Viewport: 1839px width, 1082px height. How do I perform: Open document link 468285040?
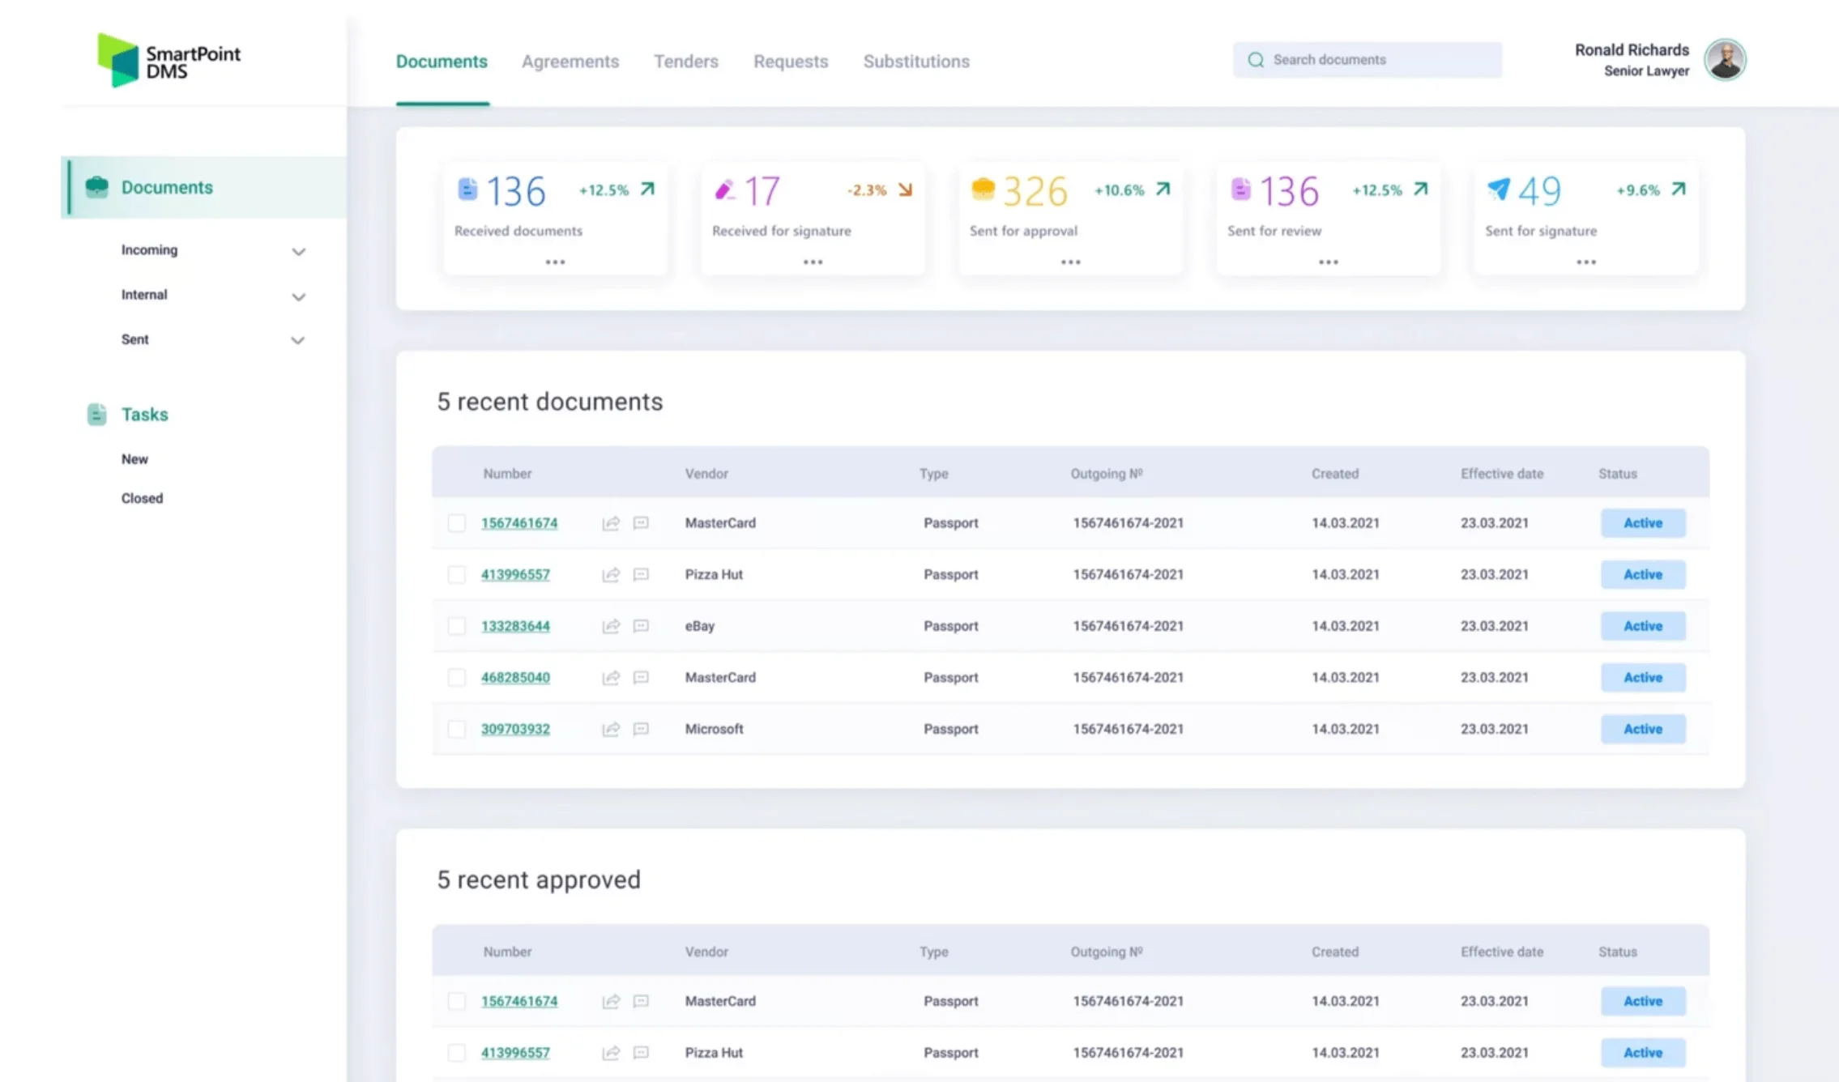point(515,677)
